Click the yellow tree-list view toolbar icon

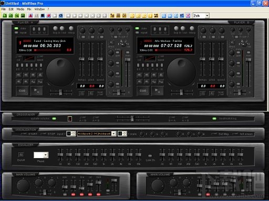click(112, 16)
